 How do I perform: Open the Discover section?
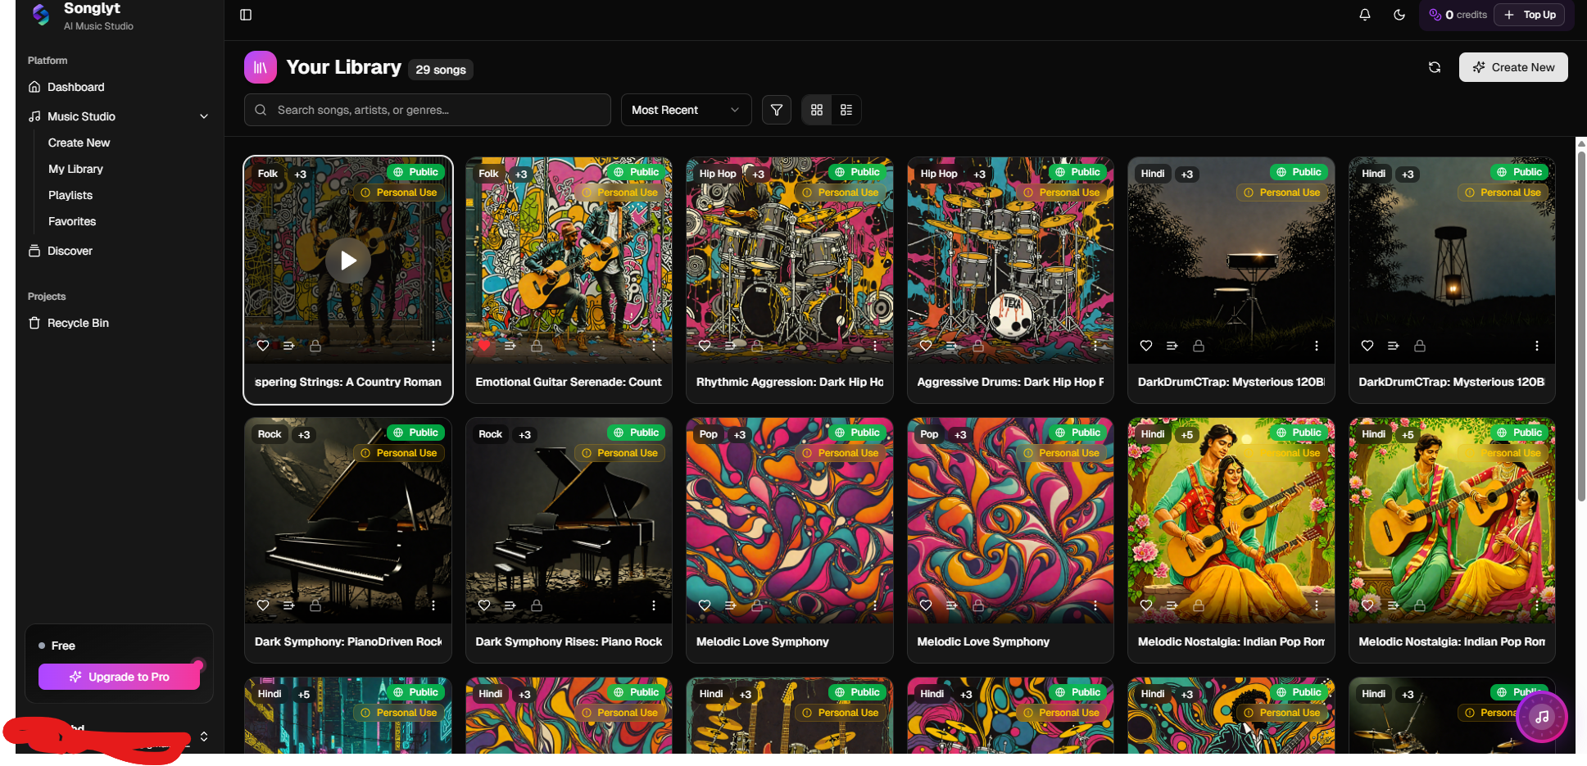tap(70, 251)
